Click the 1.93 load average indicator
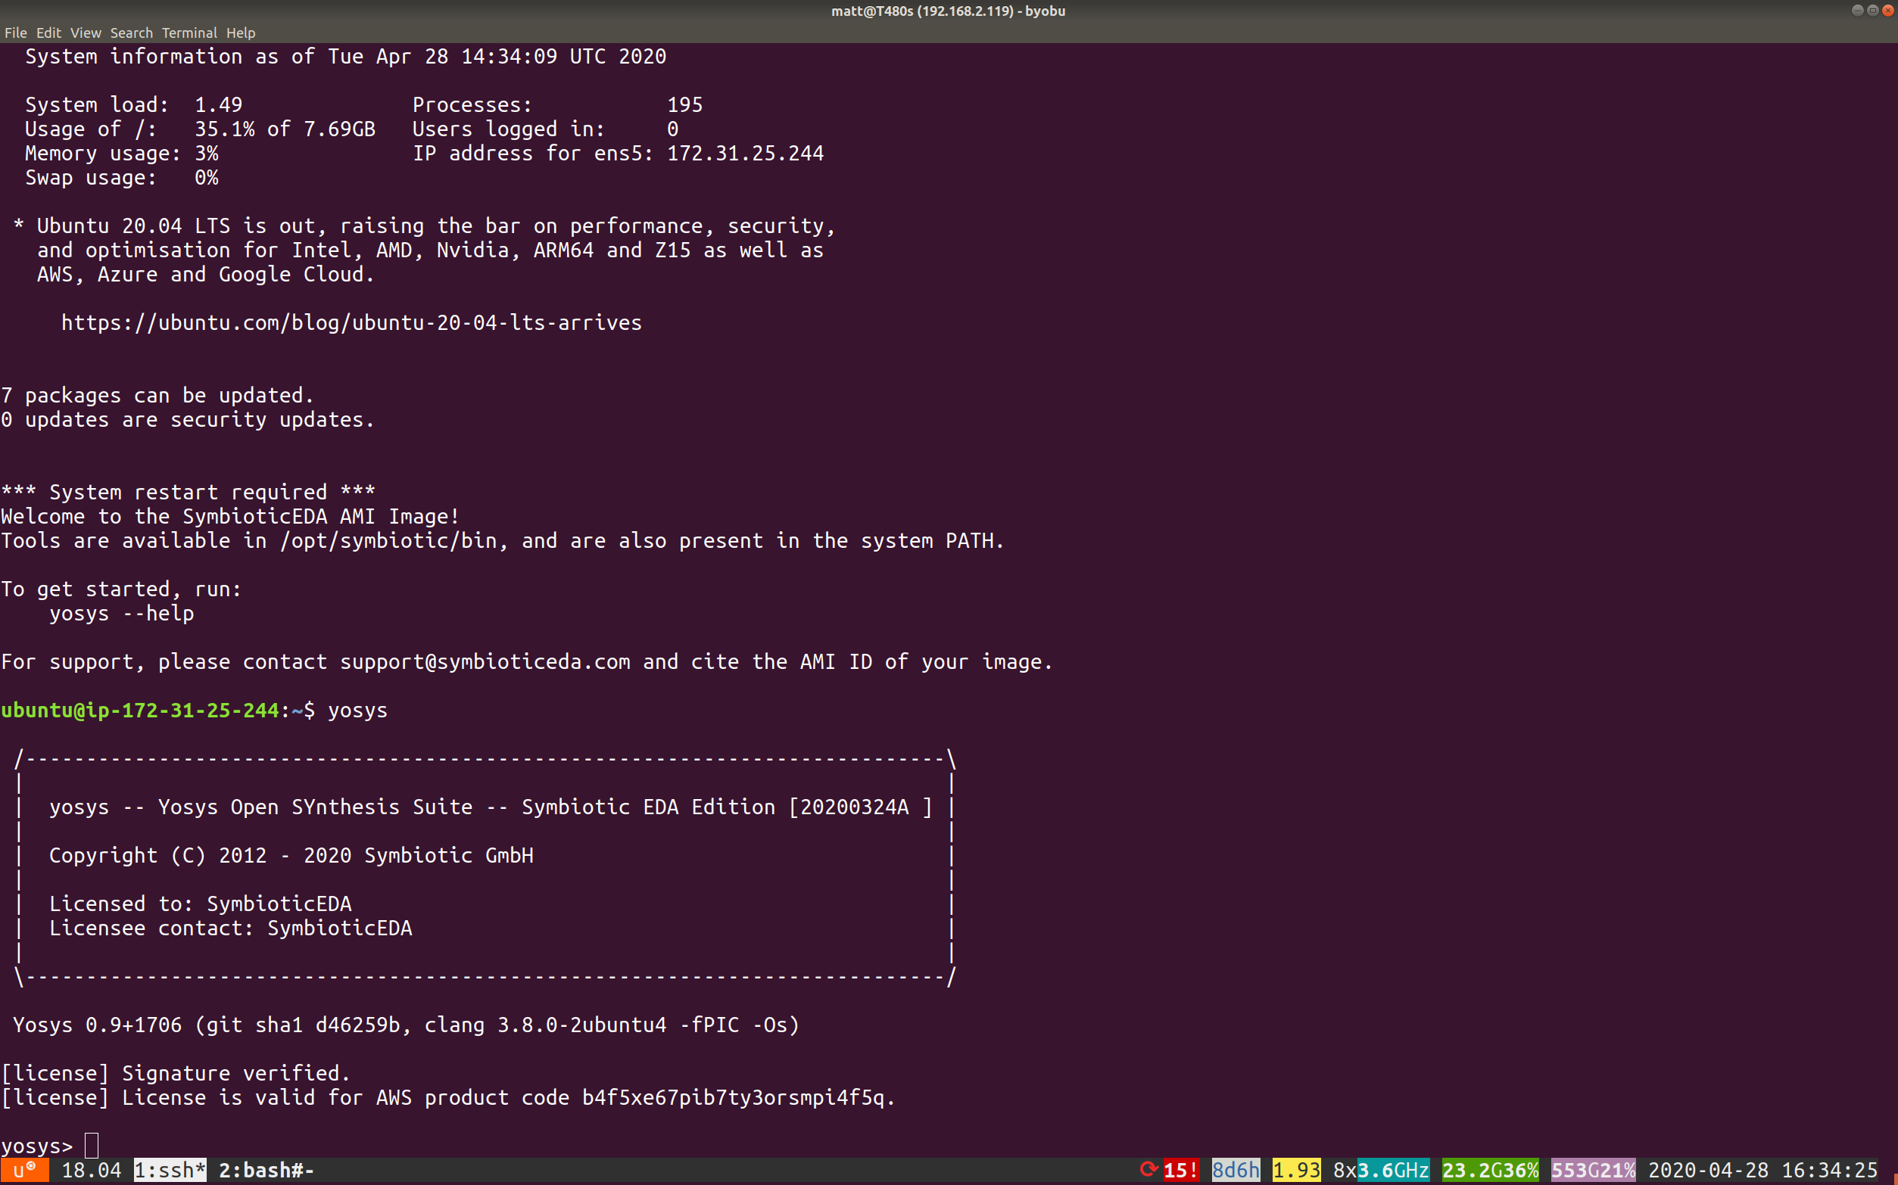The width and height of the screenshot is (1898, 1185). (x=1296, y=1170)
